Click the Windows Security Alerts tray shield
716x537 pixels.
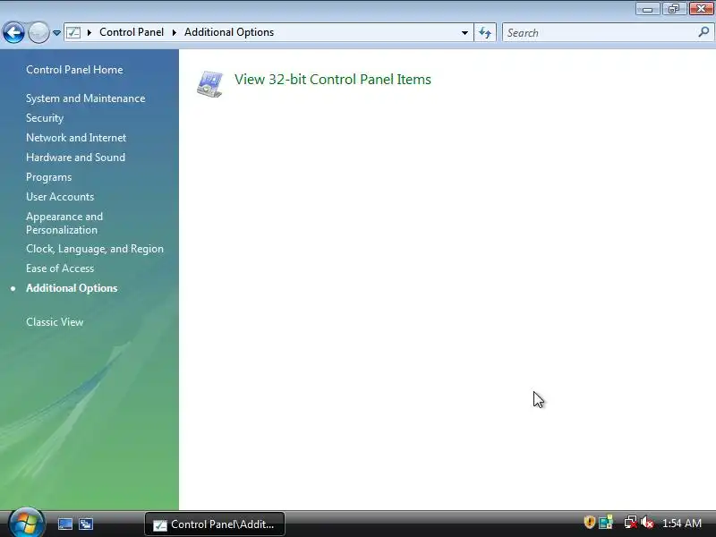point(589,522)
